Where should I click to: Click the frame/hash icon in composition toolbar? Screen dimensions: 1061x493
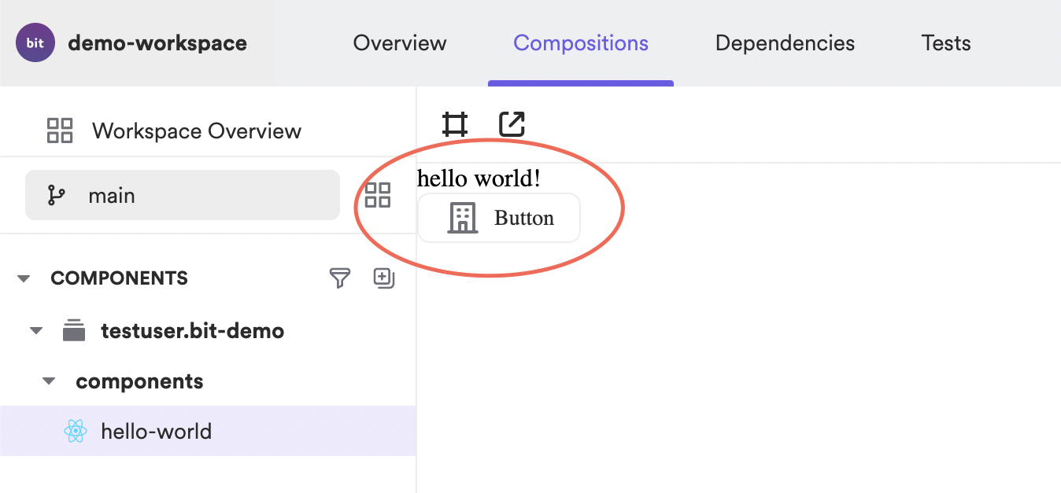tap(455, 124)
